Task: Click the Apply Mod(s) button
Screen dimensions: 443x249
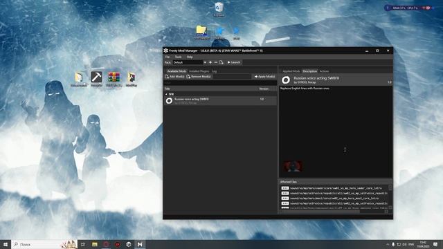Action: 264,77
